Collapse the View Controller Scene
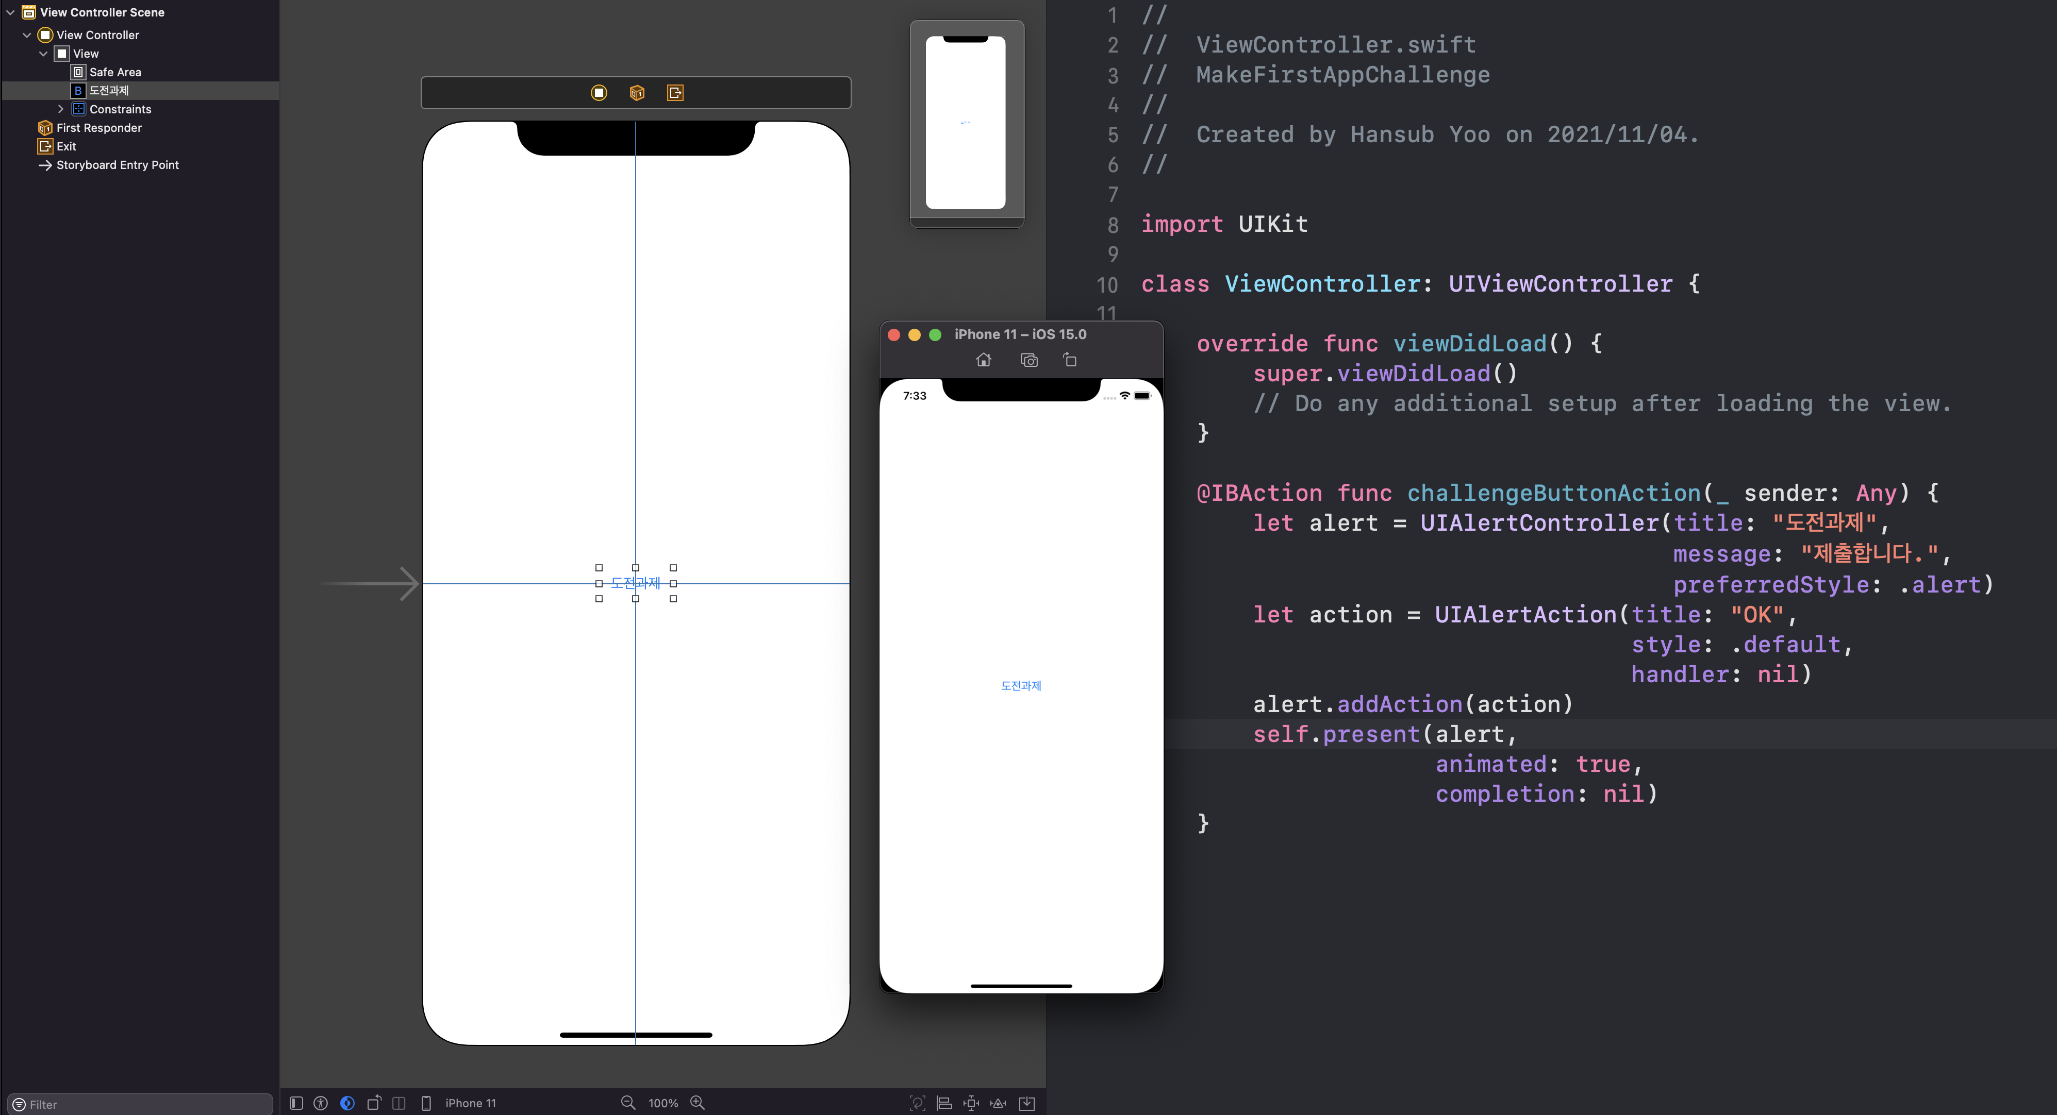This screenshot has width=2057, height=1115. 10,13
